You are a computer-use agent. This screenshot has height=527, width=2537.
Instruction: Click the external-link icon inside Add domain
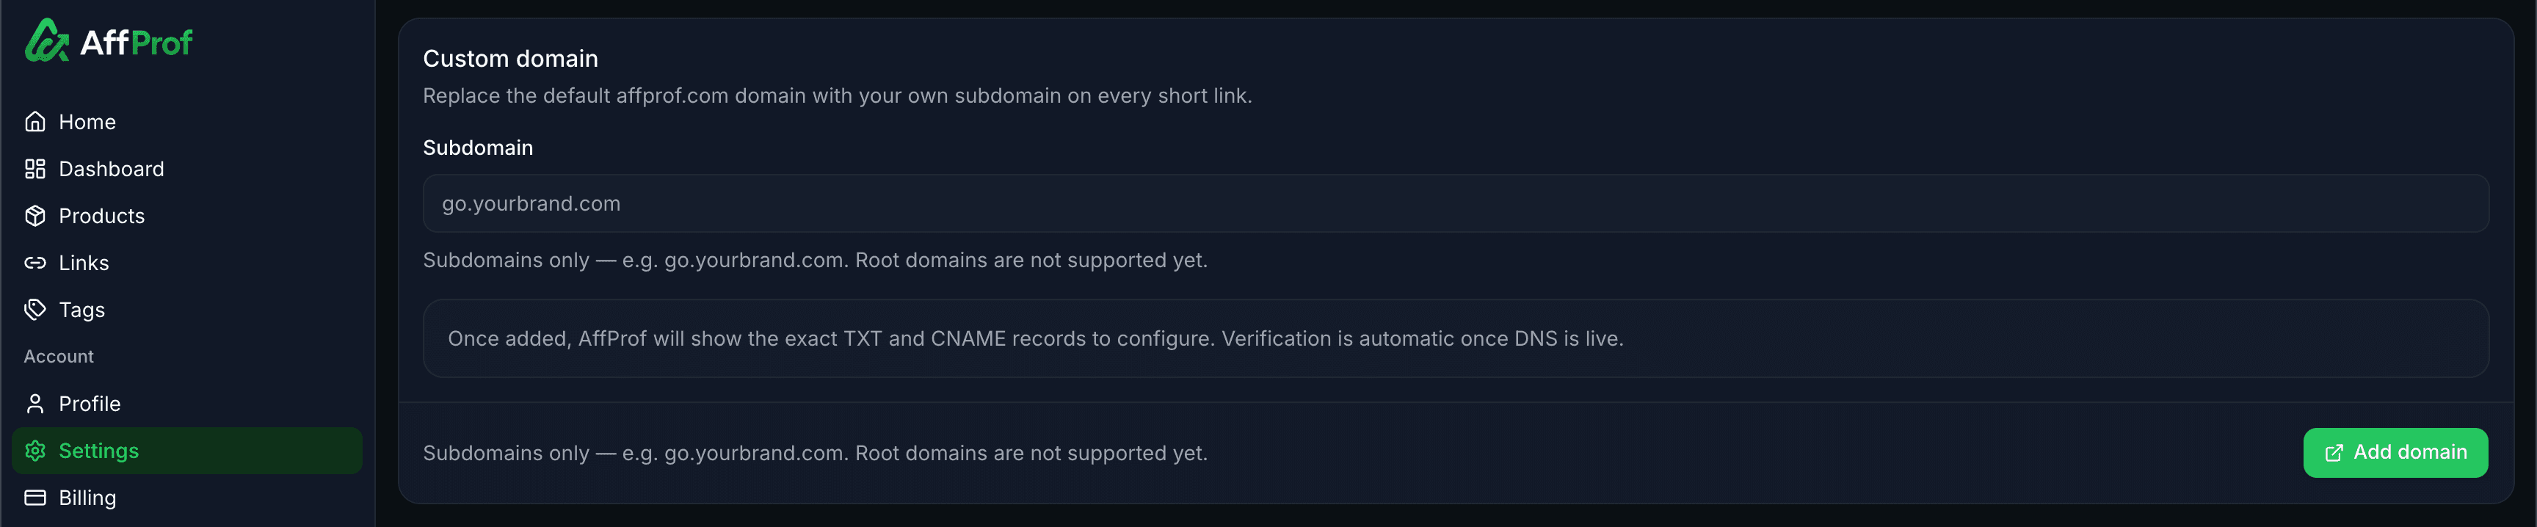2333,452
